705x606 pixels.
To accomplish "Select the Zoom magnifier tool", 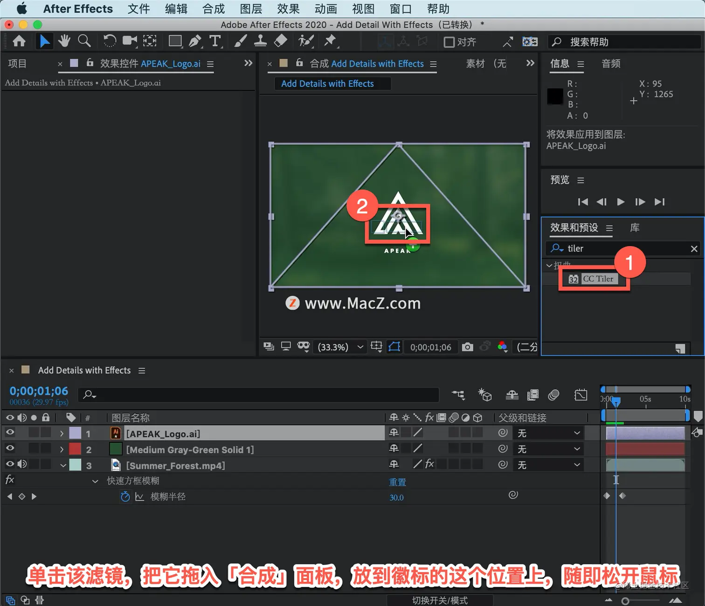I will point(84,41).
